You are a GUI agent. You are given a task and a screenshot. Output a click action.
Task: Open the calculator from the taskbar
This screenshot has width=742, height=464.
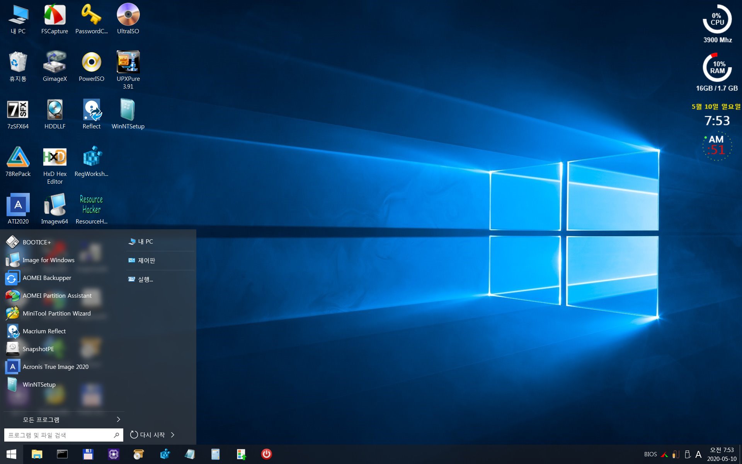click(215, 454)
